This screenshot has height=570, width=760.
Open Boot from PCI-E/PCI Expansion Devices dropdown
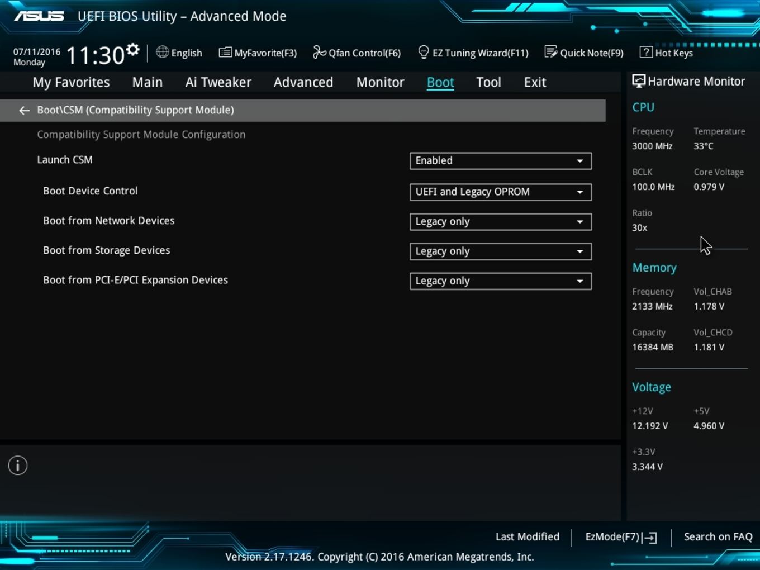(501, 281)
